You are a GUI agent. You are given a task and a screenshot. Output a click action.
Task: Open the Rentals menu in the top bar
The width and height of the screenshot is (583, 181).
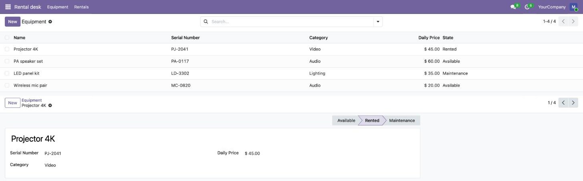[81, 7]
